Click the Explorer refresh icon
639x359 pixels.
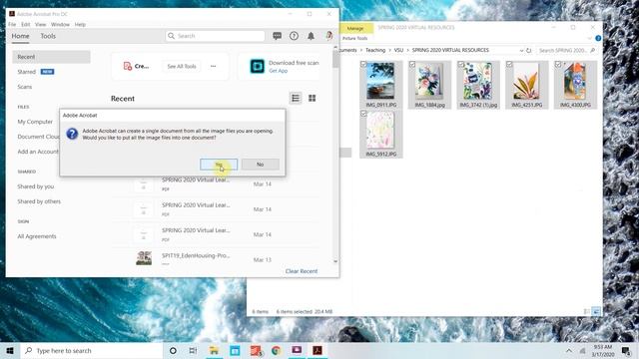click(529, 51)
